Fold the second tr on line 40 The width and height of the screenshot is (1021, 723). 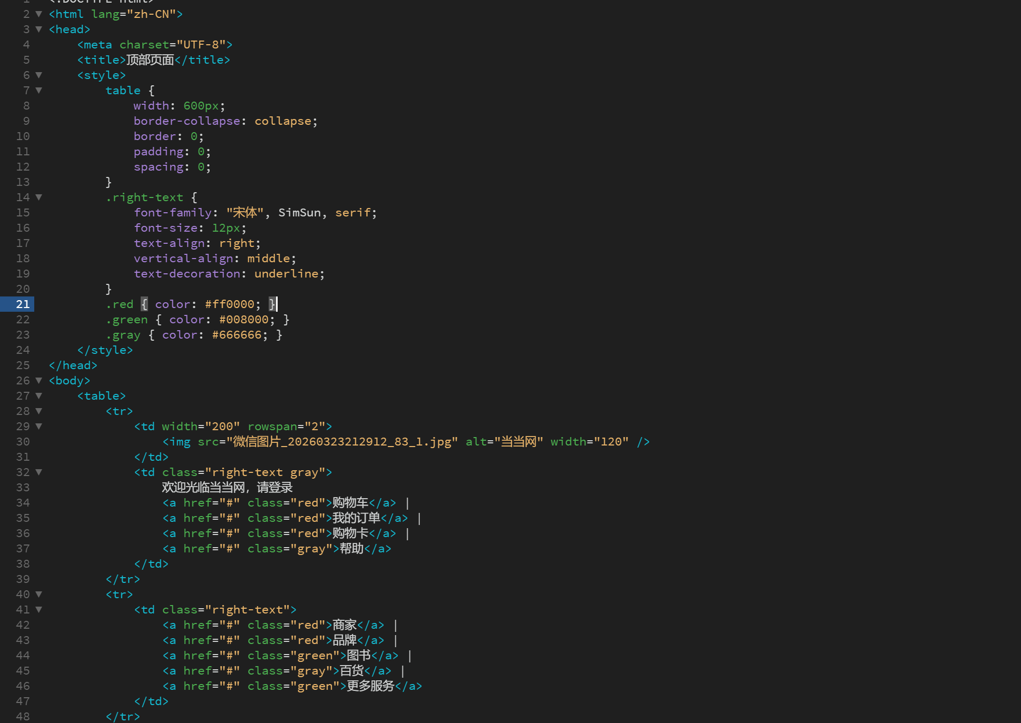click(x=38, y=594)
